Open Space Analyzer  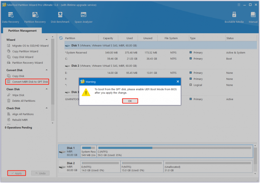tap(84, 18)
